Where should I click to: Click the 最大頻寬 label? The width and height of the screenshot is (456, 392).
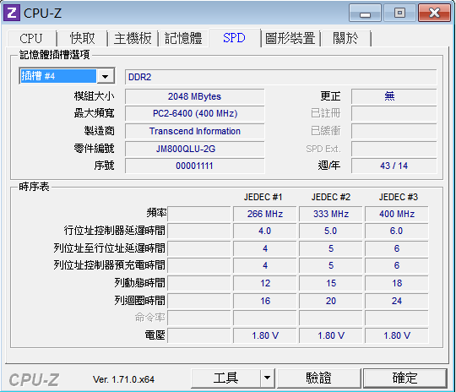coord(94,113)
